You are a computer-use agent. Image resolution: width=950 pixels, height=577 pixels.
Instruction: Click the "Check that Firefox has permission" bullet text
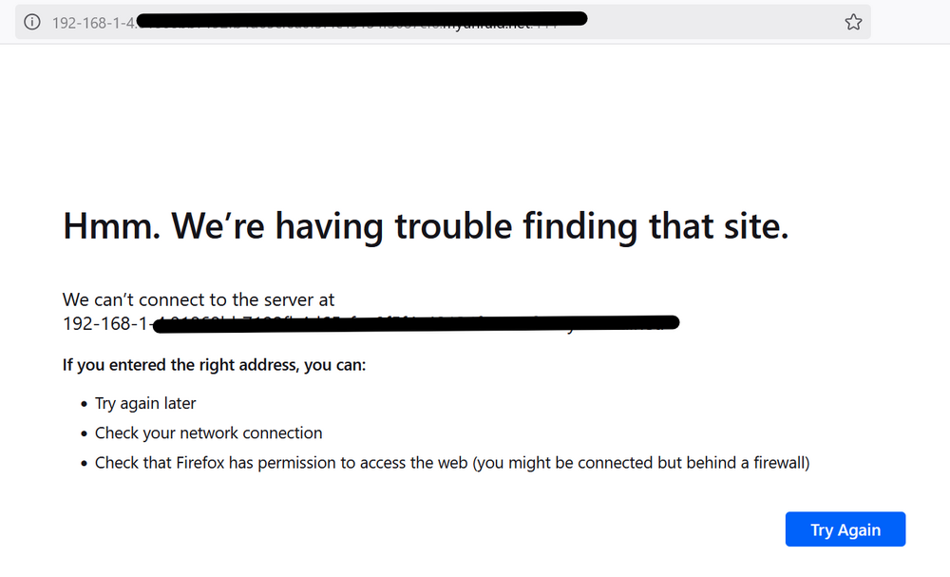coord(452,462)
